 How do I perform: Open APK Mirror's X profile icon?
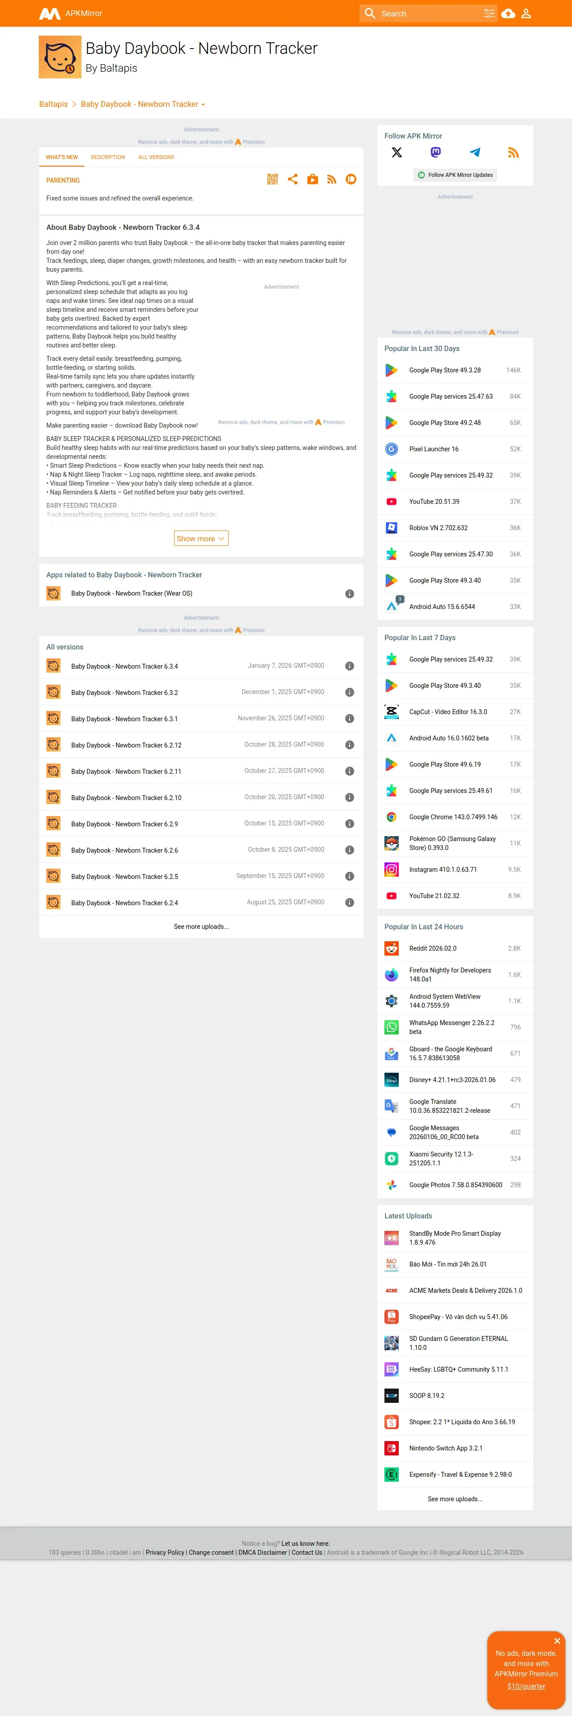(397, 152)
